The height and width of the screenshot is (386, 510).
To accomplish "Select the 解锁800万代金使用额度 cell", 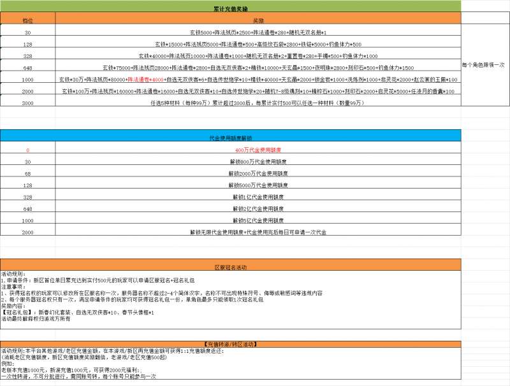I will [257, 162].
